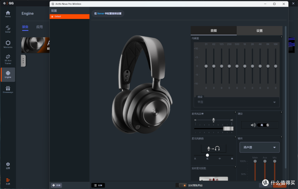The height and width of the screenshot is (189, 298).
Task: Open help for 输出 section
Action: [281, 137]
